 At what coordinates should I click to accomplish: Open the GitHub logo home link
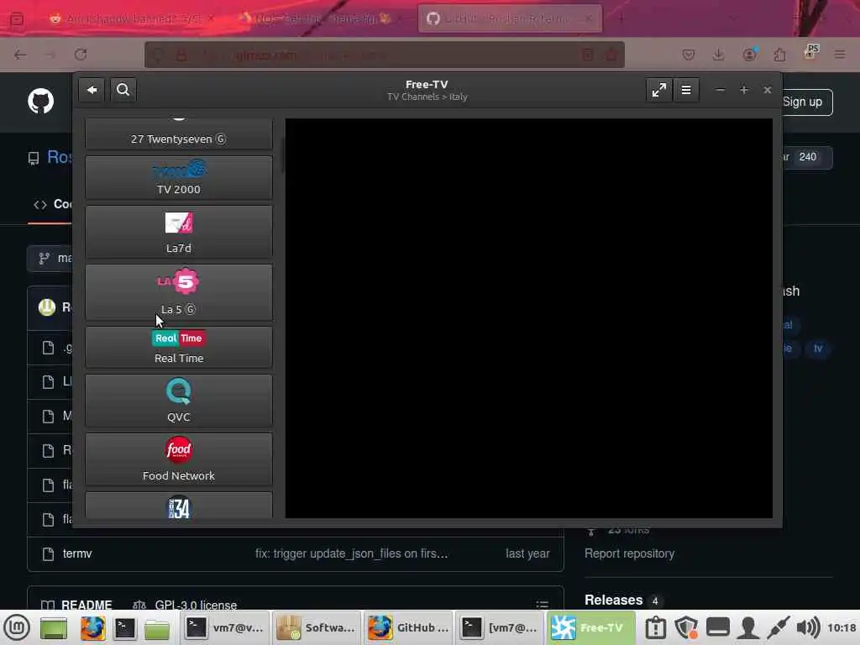pyautogui.click(x=40, y=102)
